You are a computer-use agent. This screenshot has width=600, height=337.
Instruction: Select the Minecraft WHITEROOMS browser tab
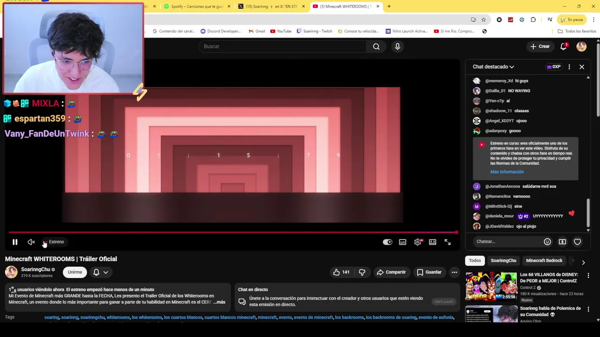345,7
